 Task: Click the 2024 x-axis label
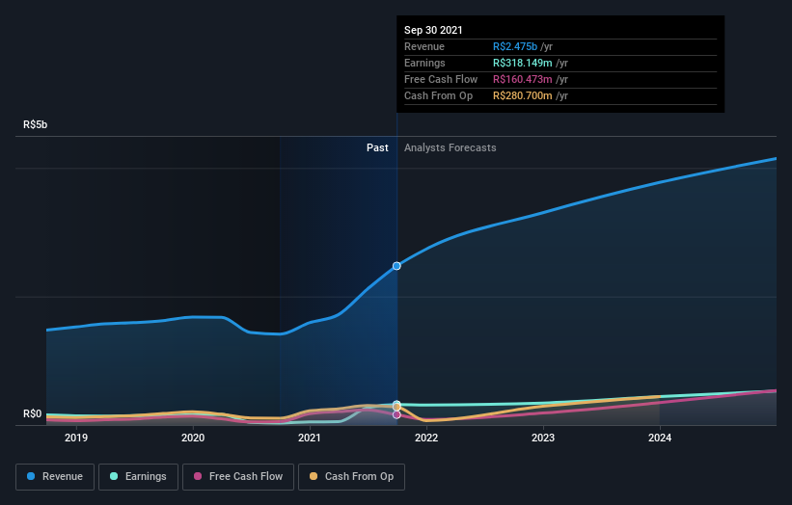[660, 438]
